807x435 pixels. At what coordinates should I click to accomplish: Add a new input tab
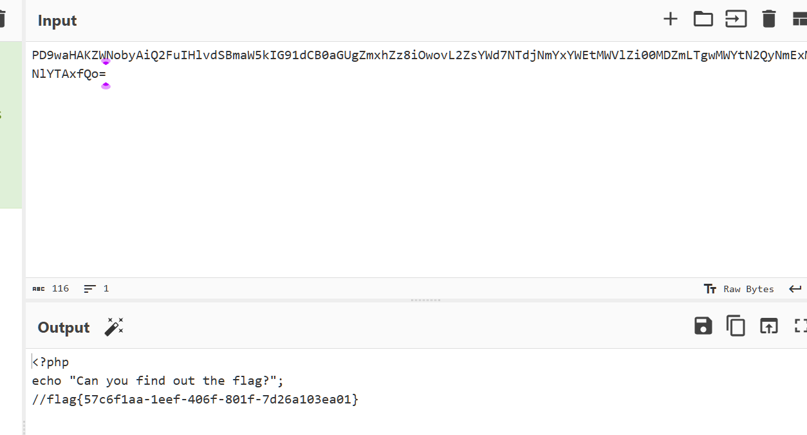(x=670, y=19)
